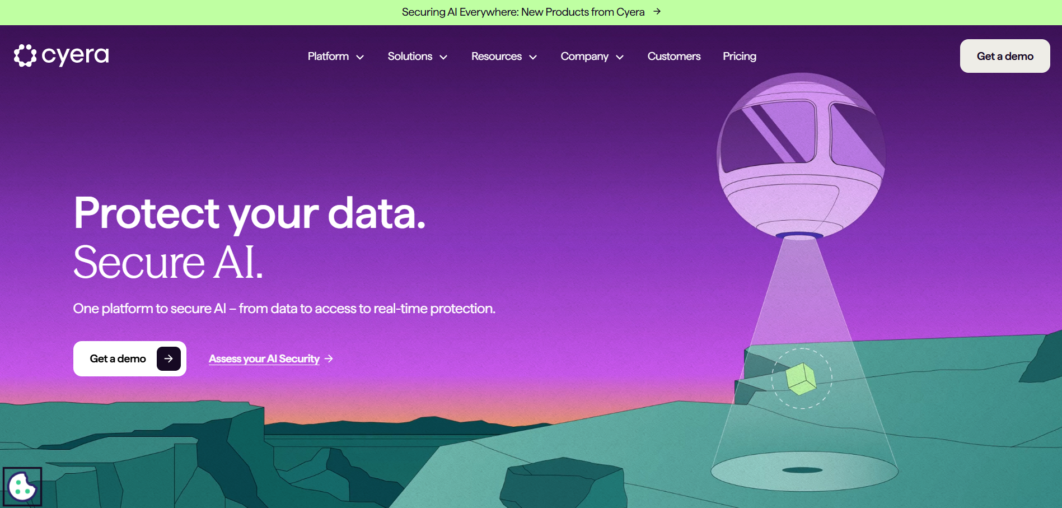Open the Customers page

tap(674, 56)
